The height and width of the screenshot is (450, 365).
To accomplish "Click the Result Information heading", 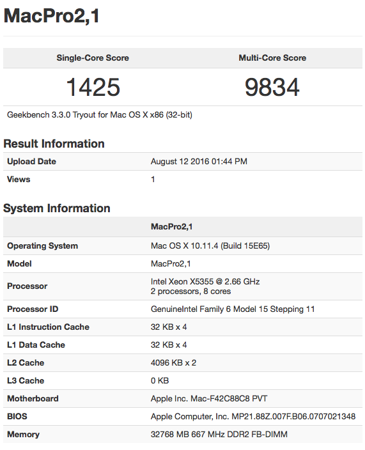I will coord(54,144).
